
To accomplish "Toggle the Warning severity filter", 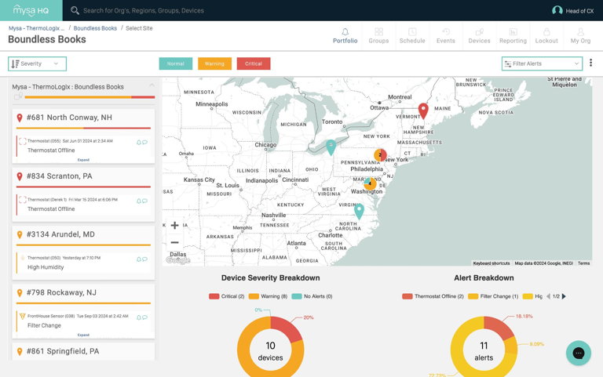I will (214, 63).
